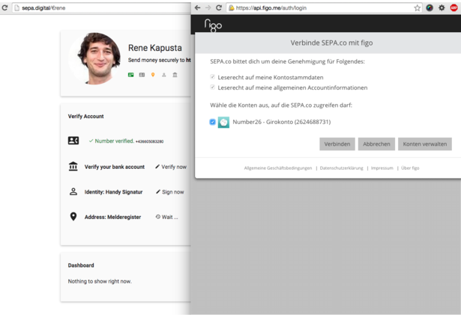461x317 pixels.
Task: Click the Address: Melderegister label
Action: pos(112,217)
